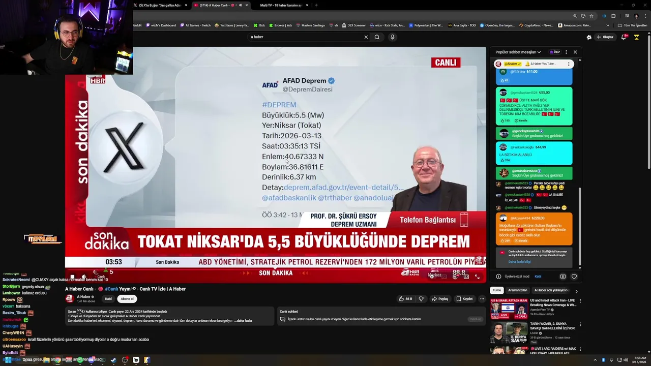The image size is (651, 366).
Task: Mute the A Haber Canlı tab via speaker icon
Action: click(240, 5)
